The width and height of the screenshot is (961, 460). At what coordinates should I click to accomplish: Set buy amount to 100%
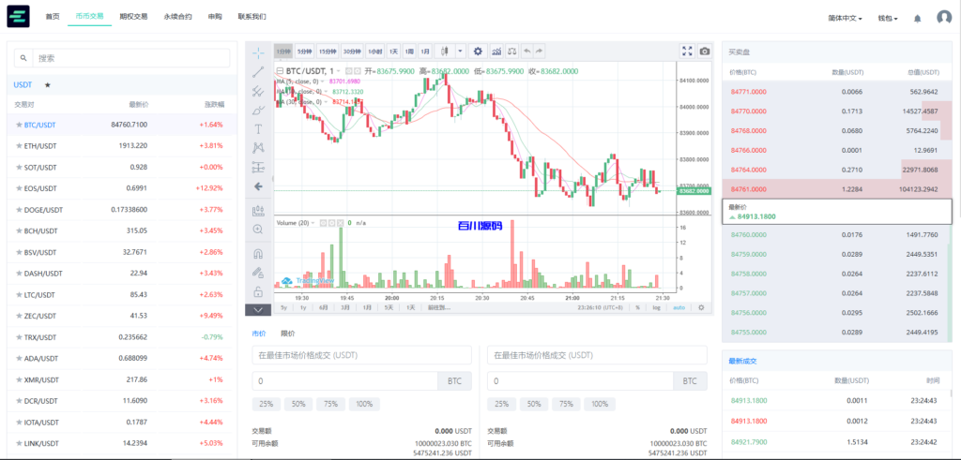(x=364, y=404)
